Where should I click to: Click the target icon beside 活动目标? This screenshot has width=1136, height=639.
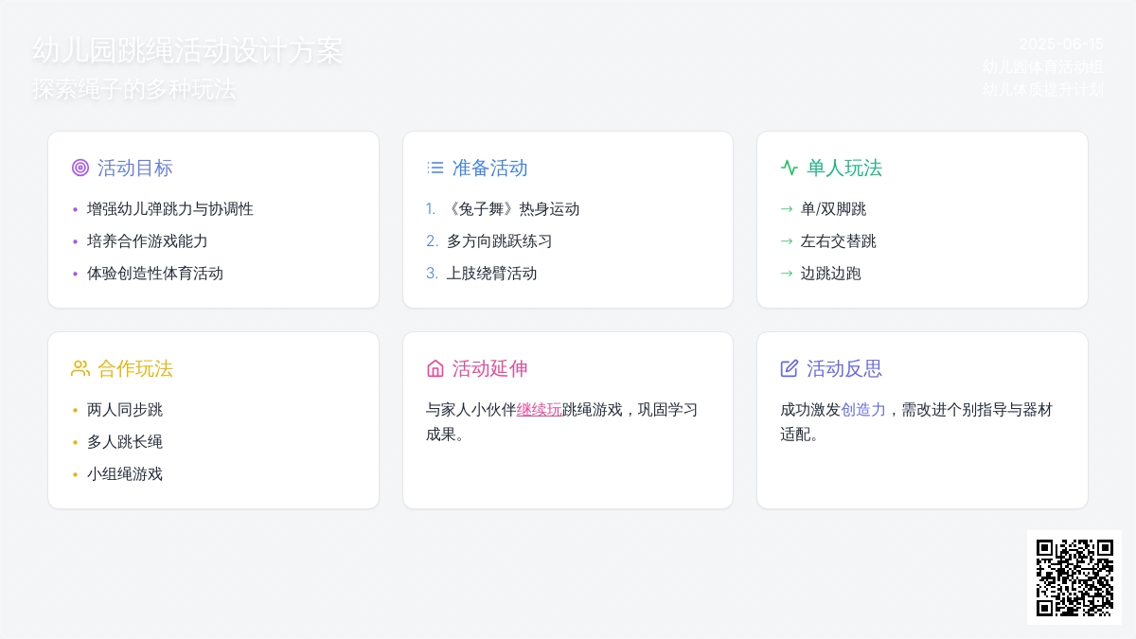click(x=80, y=168)
